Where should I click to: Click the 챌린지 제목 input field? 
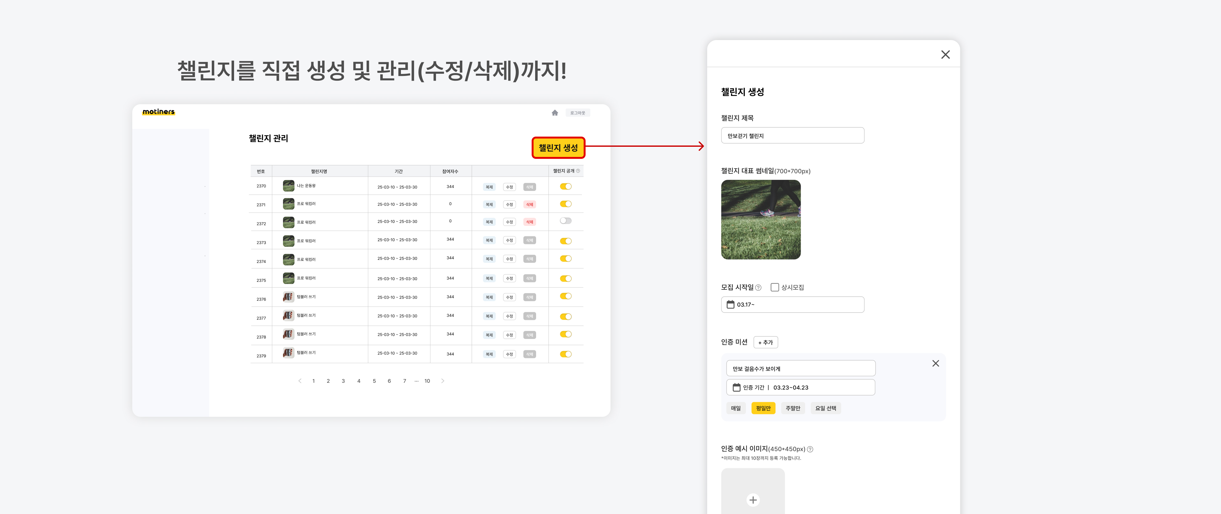(792, 136)
